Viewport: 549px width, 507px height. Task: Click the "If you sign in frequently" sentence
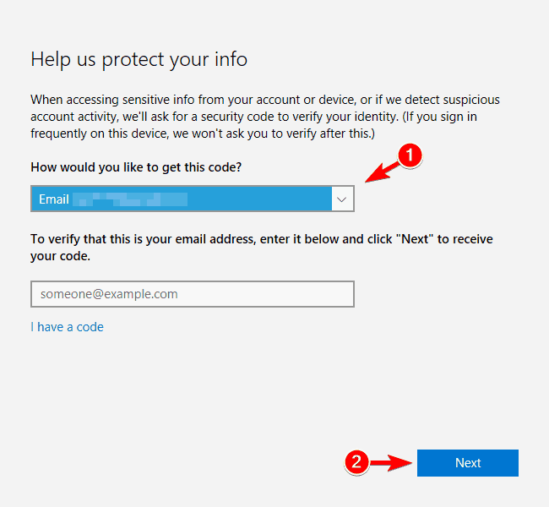(x=255, y=125)
